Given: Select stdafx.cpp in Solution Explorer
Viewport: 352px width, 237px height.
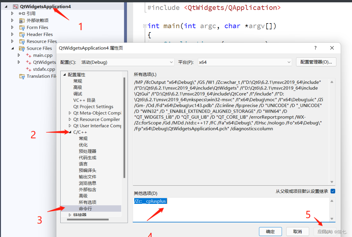Looking at the screenshot, I should click(x=44, y=69).
